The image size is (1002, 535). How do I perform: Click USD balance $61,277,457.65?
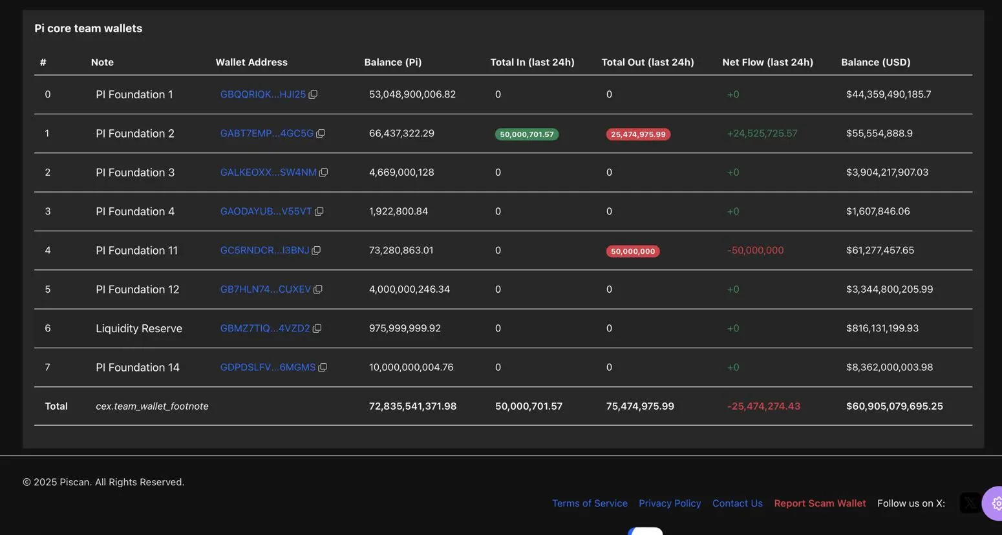pos(880,250)
